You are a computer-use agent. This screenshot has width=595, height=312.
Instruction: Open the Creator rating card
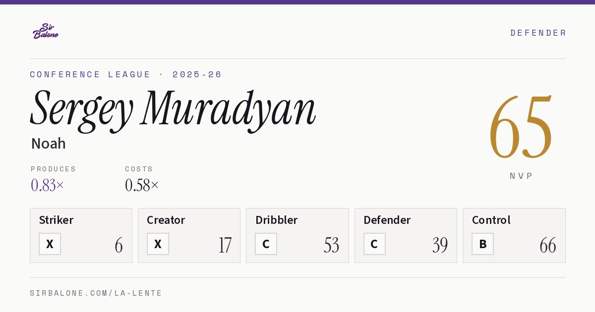tap(189, 235)
